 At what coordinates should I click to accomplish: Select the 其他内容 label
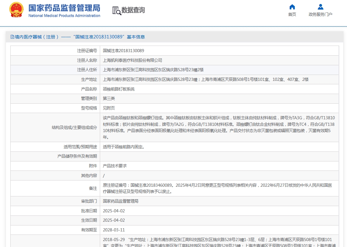[89, 175]
